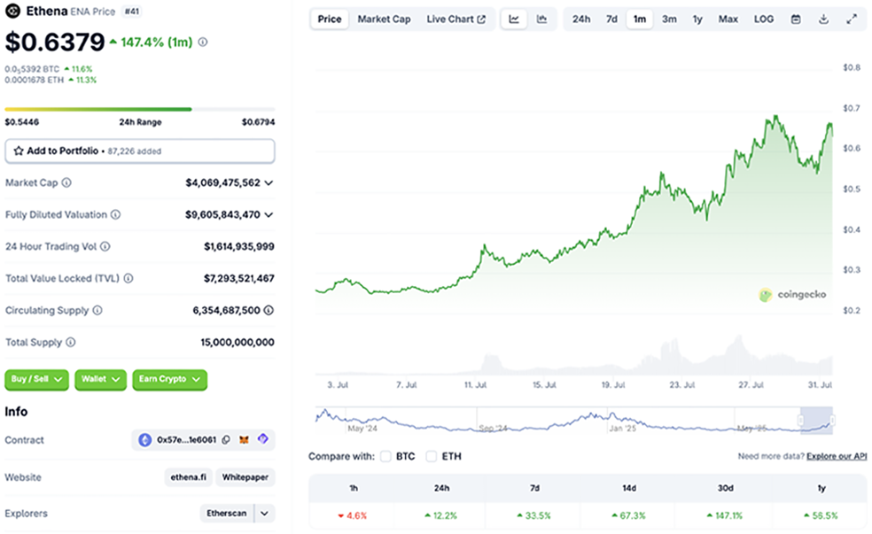Click the left handle of chart navigator
The height and width of the screenshot is (534, 872).
click(801, 420)
